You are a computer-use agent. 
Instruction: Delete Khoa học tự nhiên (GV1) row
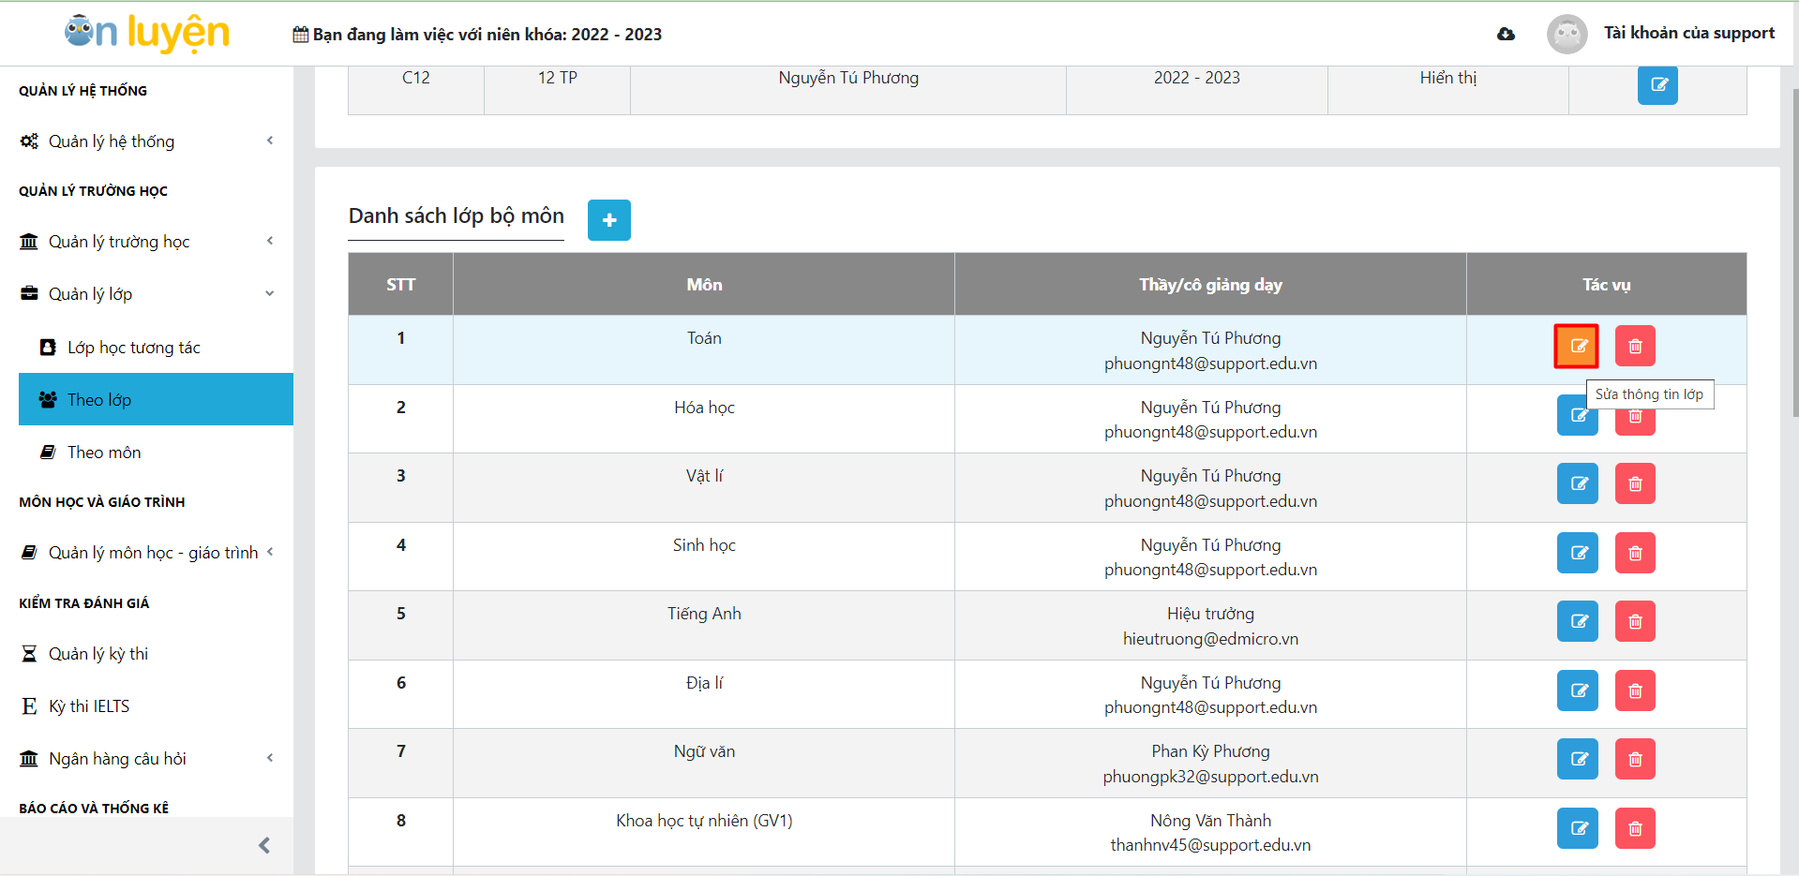(1634, 828)
